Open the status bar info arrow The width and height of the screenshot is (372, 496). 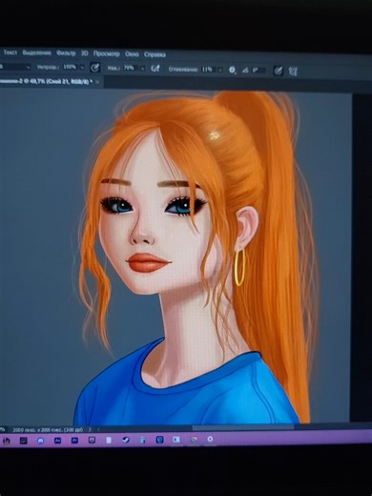[90, 429]
